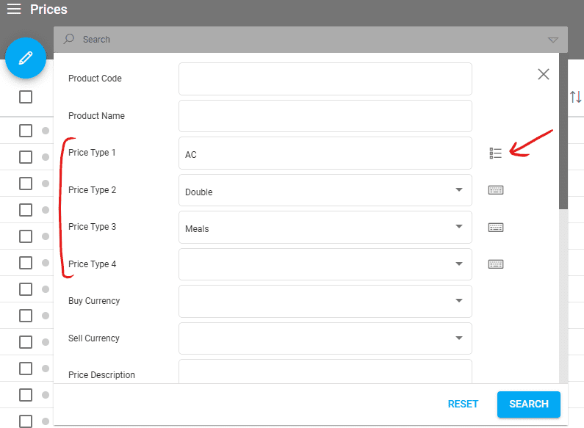
Task: Focus the Product Code input field
Action: click(x=325, y=79)
